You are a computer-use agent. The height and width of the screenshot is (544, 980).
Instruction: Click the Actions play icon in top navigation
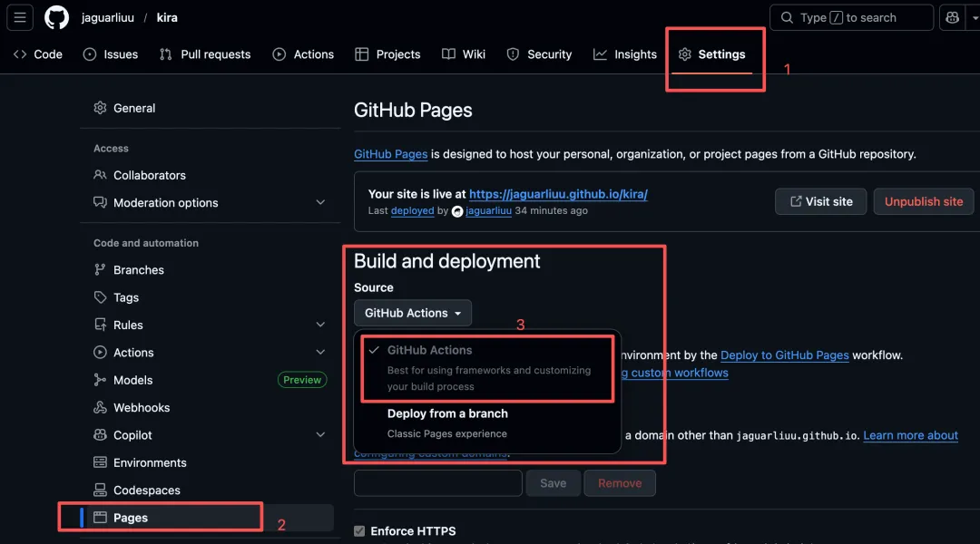coord(279,54)
